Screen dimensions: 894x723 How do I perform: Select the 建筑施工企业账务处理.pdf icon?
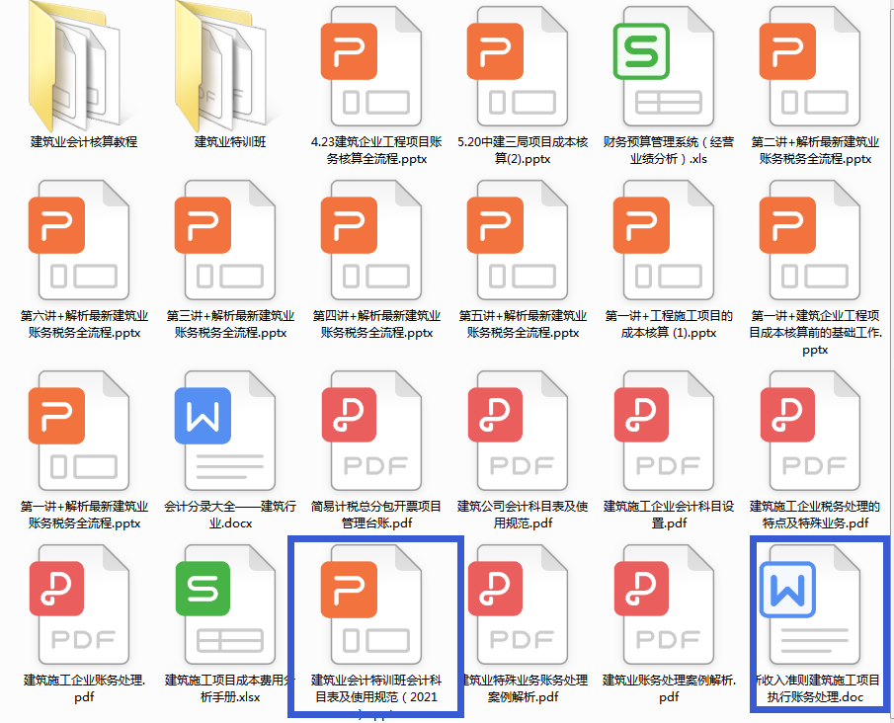(79, 604)
